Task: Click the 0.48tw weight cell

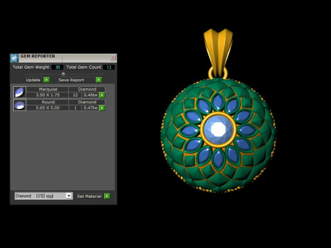Action: (x=90, y=95)
